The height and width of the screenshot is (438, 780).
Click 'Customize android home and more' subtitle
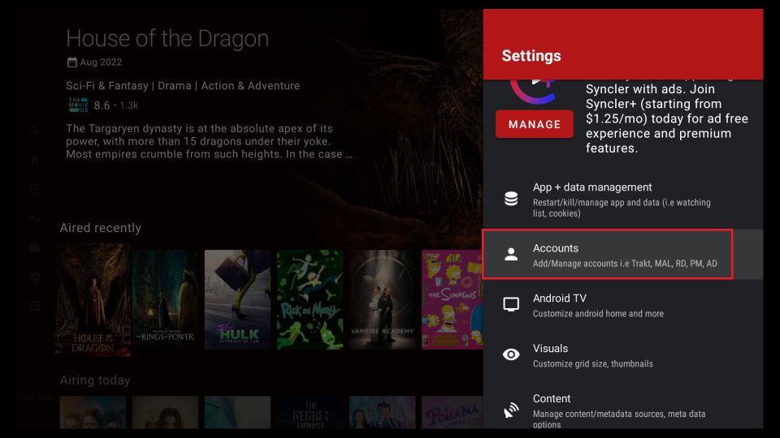tap(598, 314)
